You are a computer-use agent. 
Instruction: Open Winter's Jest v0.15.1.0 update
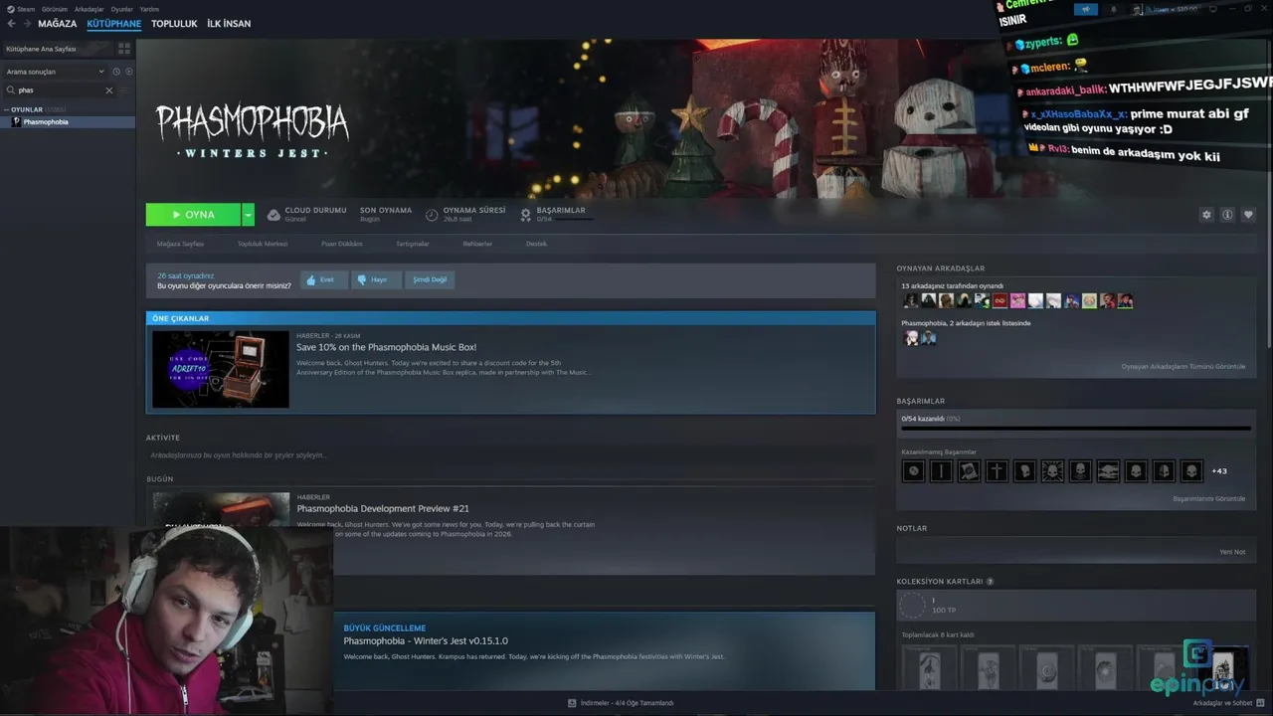(x=426, y=641)
